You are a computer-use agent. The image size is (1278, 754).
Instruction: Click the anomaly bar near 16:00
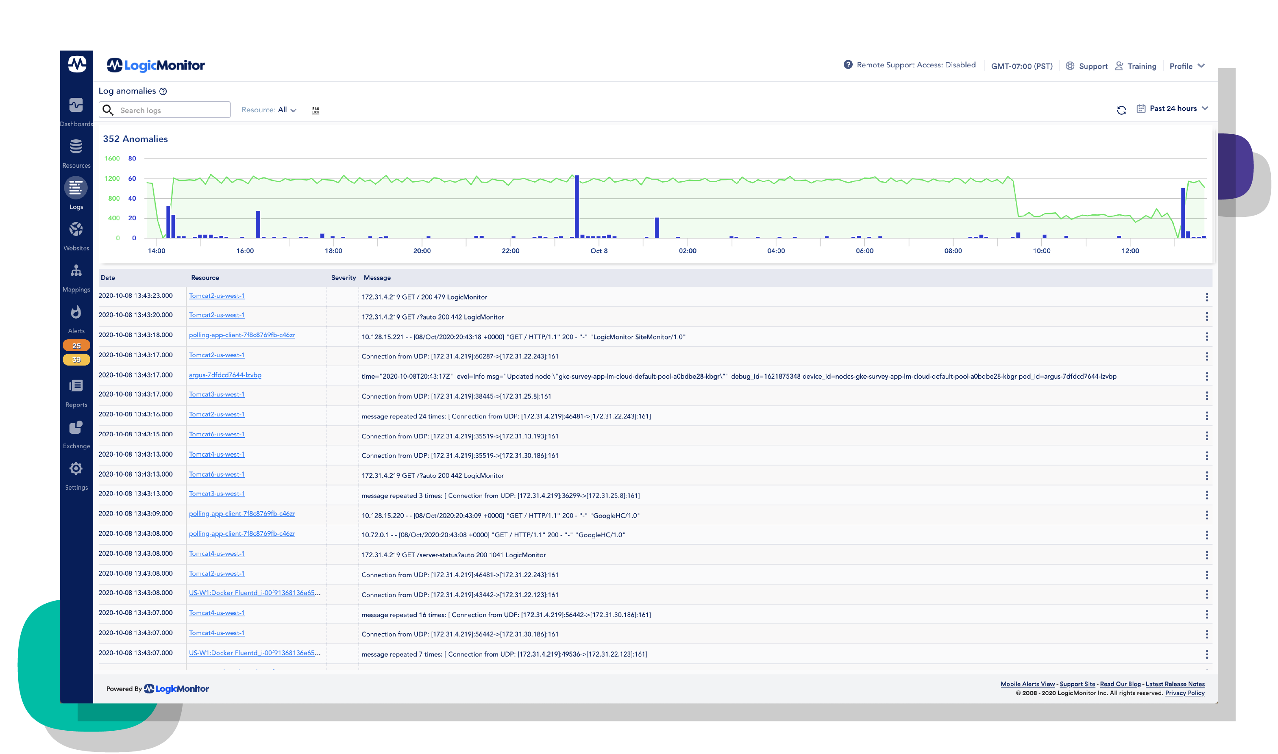click(x=258, y=225)
